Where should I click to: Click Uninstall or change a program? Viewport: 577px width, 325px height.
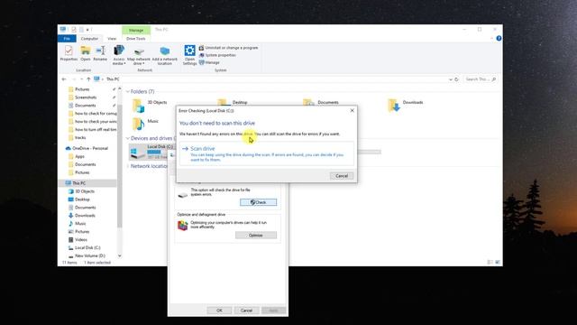coord(228,48)
